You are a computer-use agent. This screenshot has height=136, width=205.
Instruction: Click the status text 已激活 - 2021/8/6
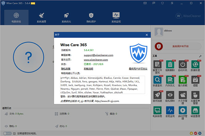tap(94, 64)
